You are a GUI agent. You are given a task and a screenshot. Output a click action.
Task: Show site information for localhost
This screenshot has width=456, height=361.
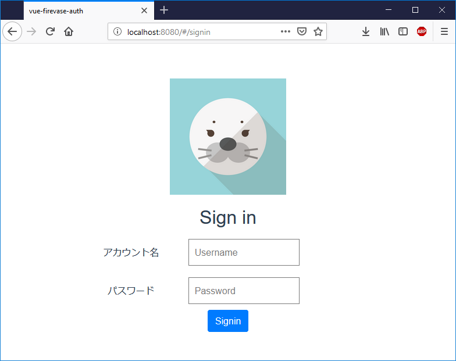(117, 31)
